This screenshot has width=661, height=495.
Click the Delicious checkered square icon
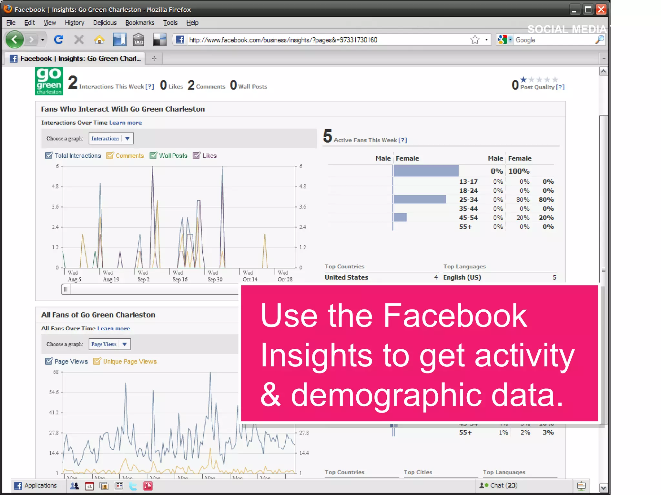[159, 40]
